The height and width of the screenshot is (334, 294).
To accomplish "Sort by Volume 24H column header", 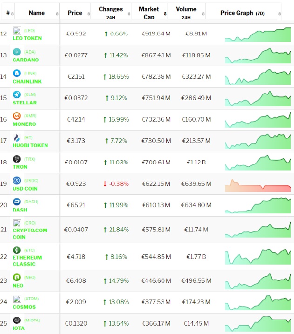I will coord(186,13).
